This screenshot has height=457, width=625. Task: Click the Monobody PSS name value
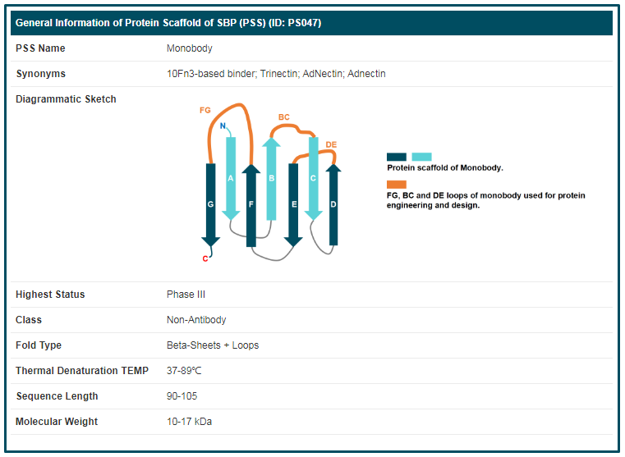tap(189, 48)
